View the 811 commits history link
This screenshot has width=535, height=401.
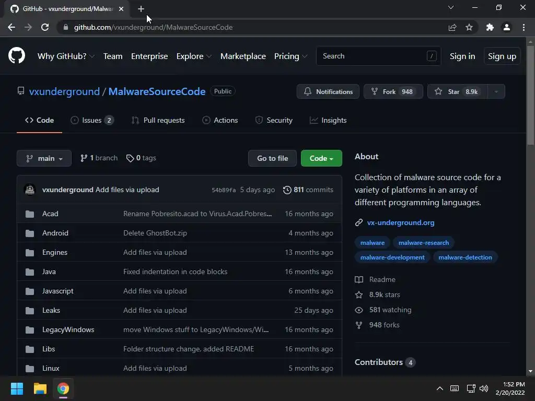pos(308,190)
